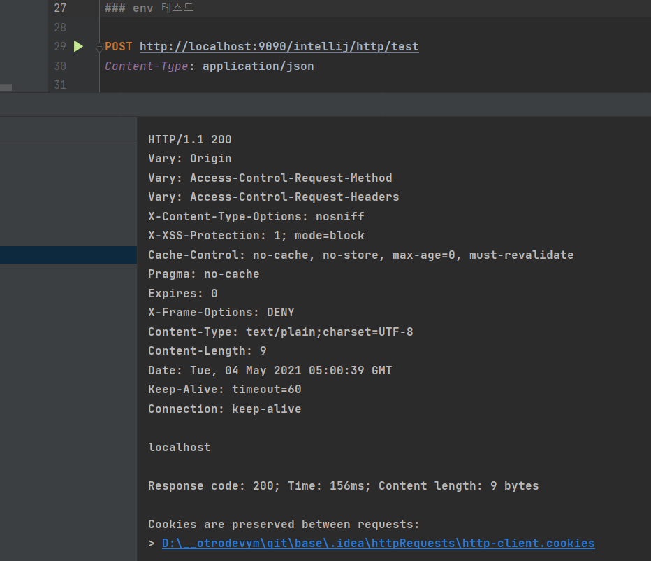This screenshot has width=651, height=561.
Task: Collapse the POST request fold marker
Action: pos(99,47)
